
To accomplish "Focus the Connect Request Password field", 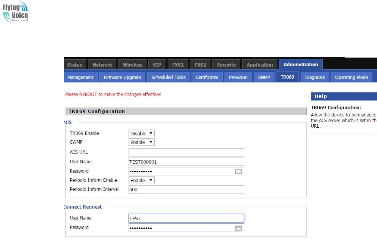I will [186, 228].
